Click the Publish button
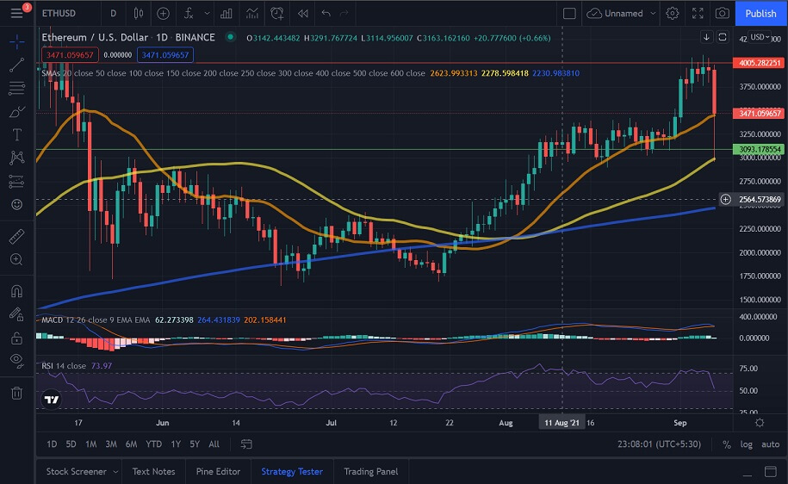The height and width of the screenshot is (484, 788). pos(760,13)
